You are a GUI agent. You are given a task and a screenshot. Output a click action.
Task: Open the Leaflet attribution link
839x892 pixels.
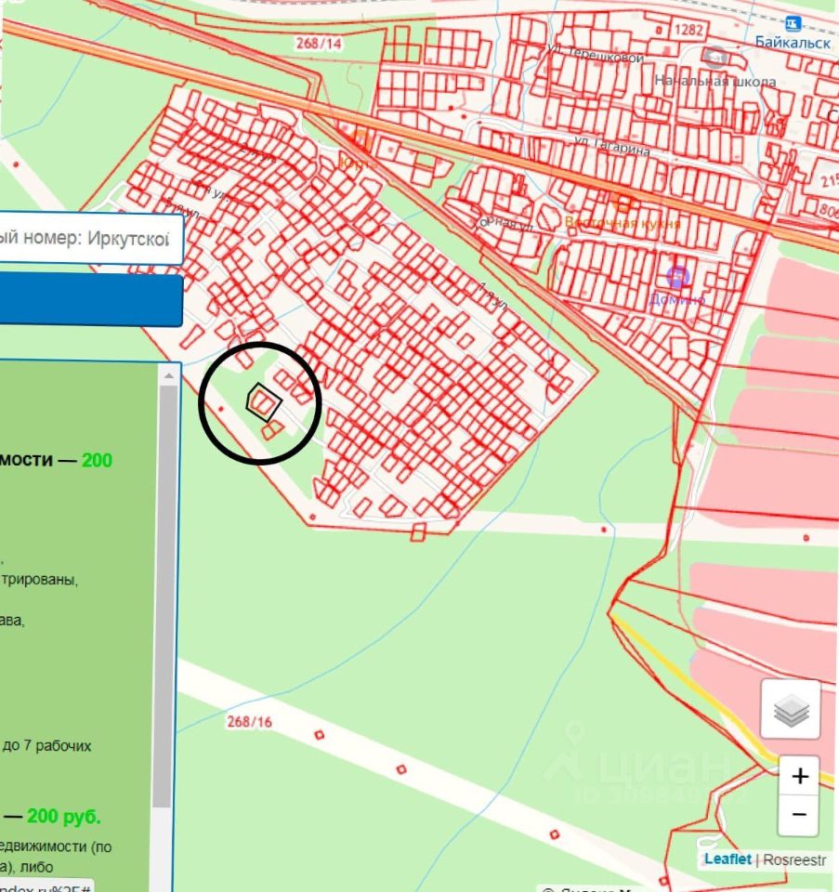728,859
